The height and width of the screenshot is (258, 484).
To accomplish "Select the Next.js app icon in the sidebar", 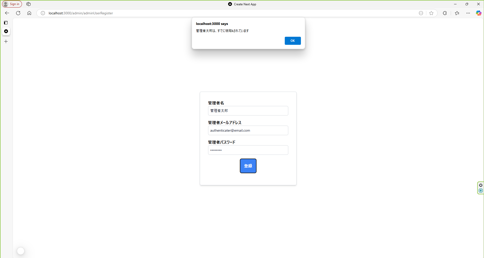I will (6, 31).
